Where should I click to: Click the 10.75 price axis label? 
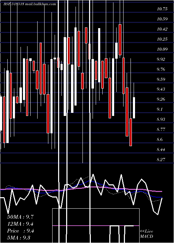pos(162,9)
